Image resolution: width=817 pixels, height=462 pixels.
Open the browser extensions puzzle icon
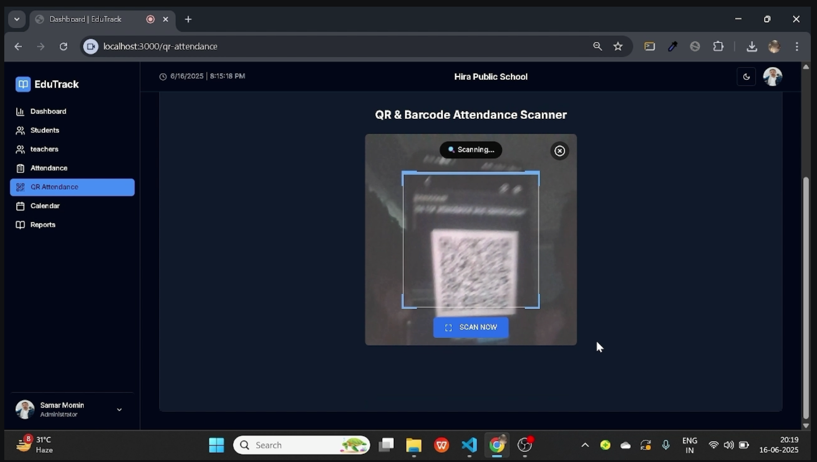(x=718, y=46)
